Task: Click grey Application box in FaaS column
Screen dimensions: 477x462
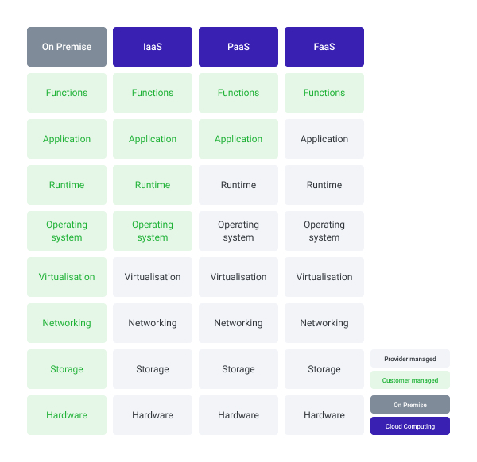Action: pos(324,139)
